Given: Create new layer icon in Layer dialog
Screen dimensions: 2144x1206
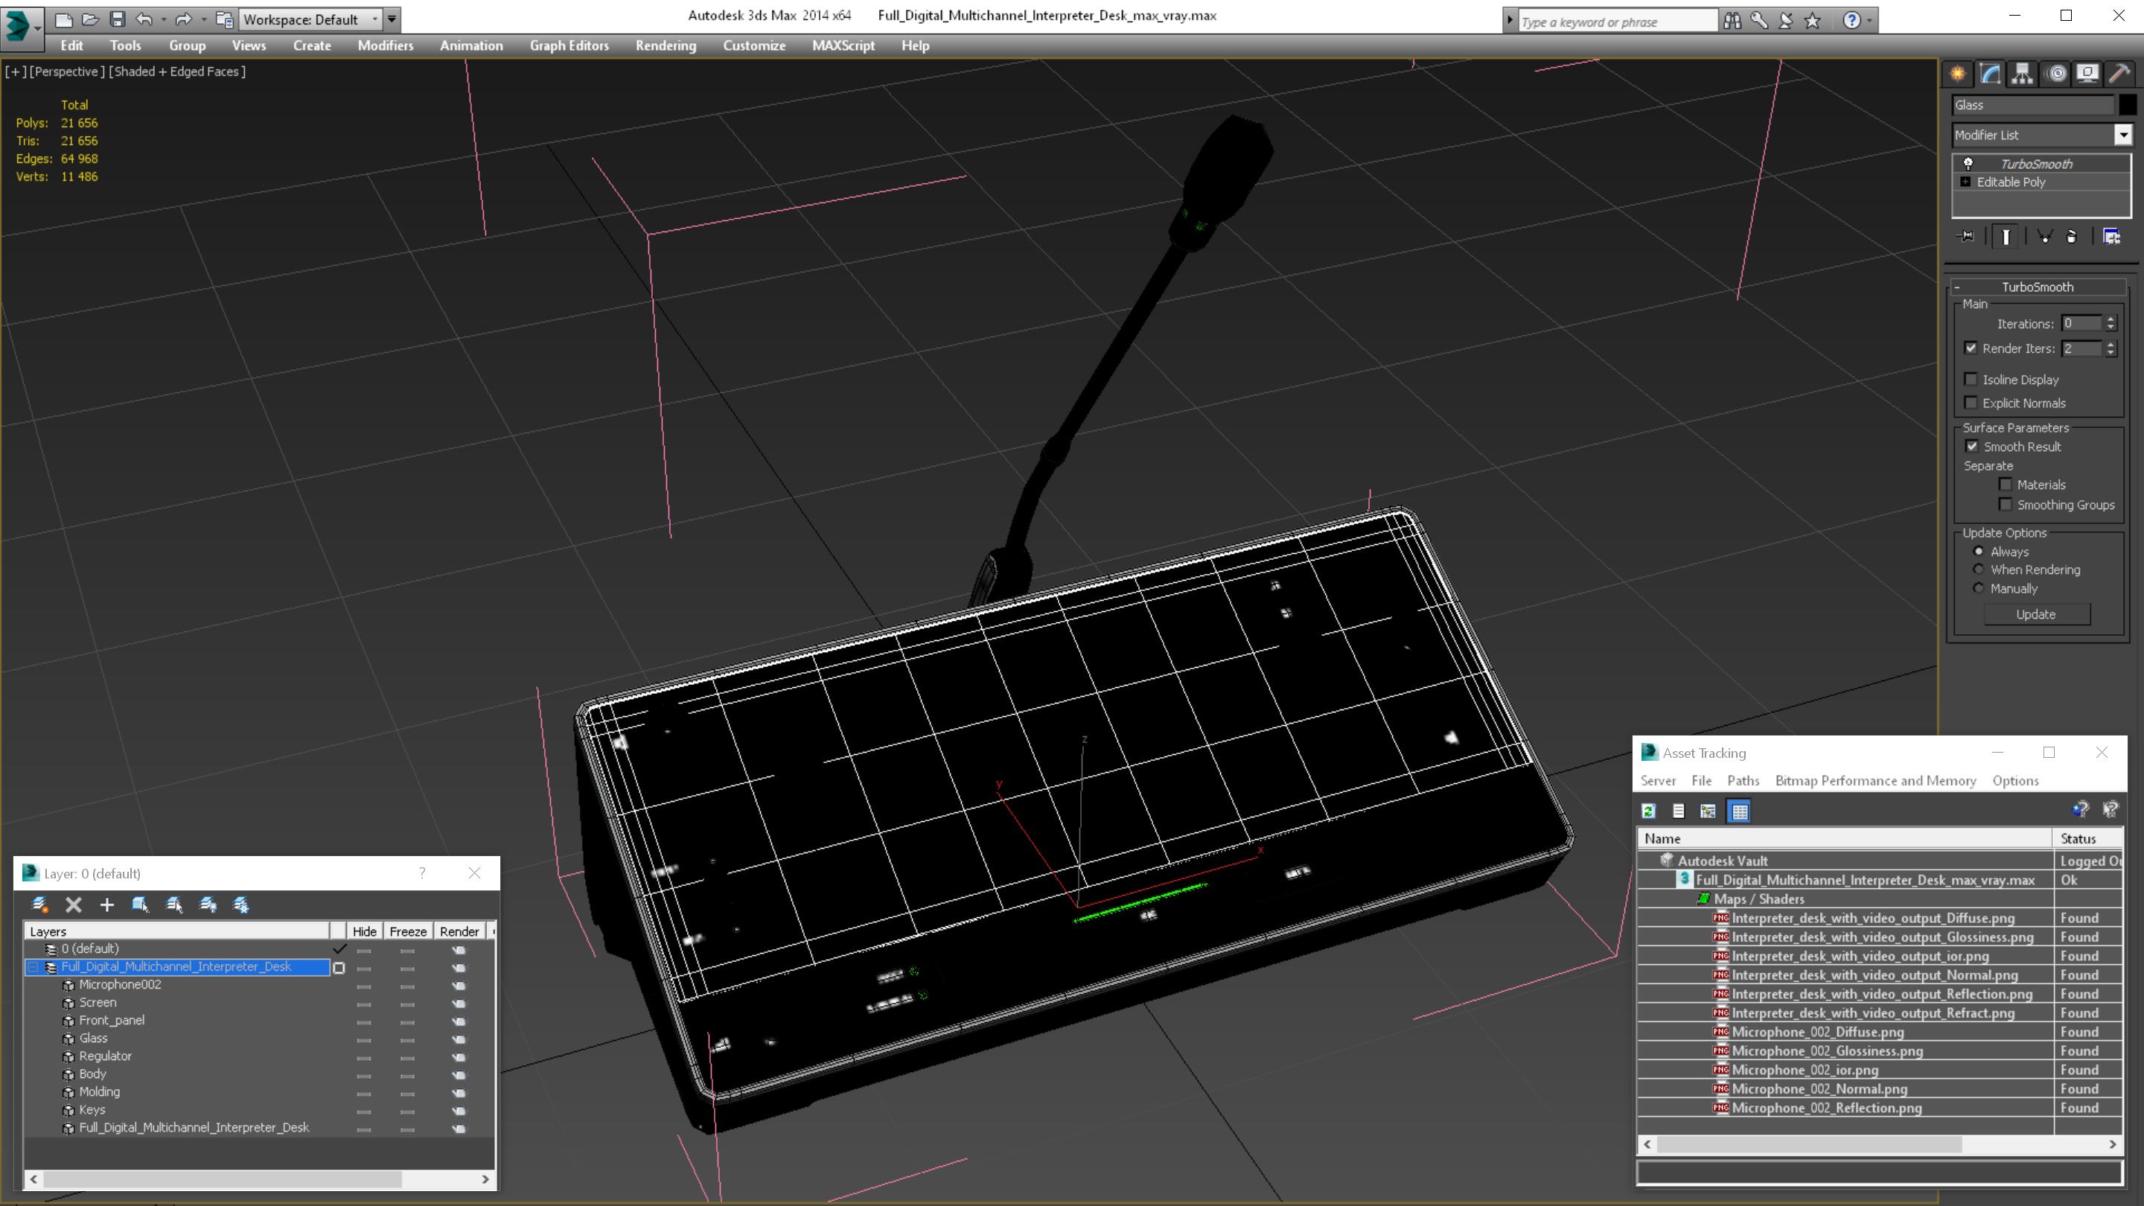Looking at the screenshot, I should pyautogui.click(x=39, y=904).
